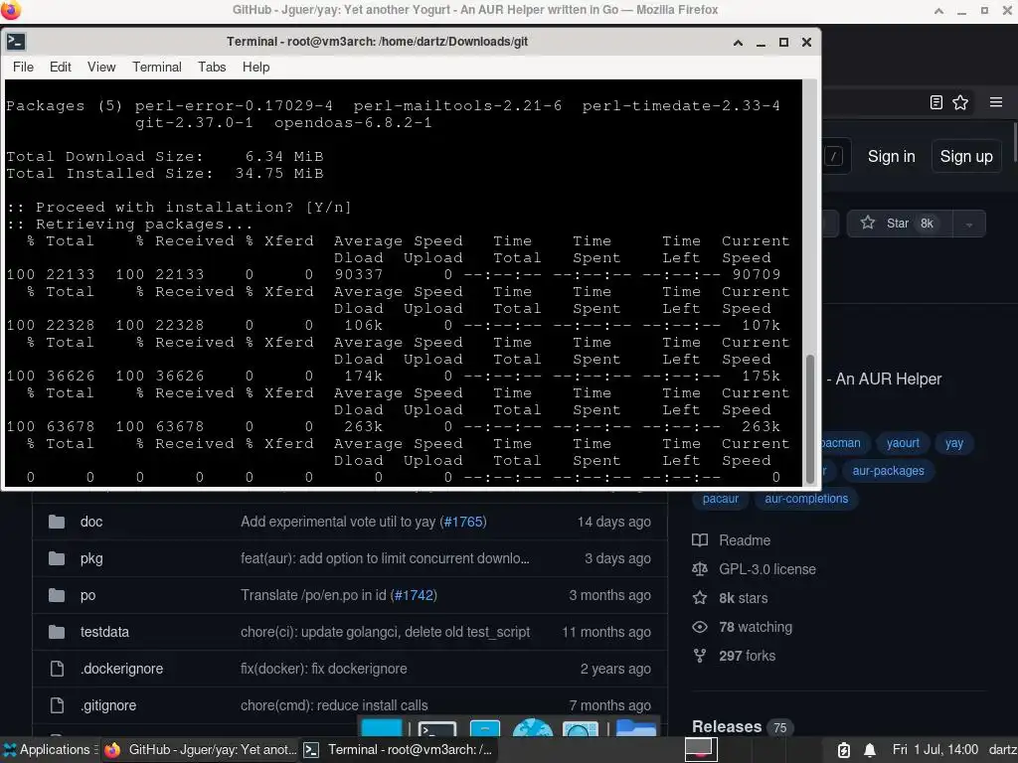Open the dartz user menu in the panel

1002,749
